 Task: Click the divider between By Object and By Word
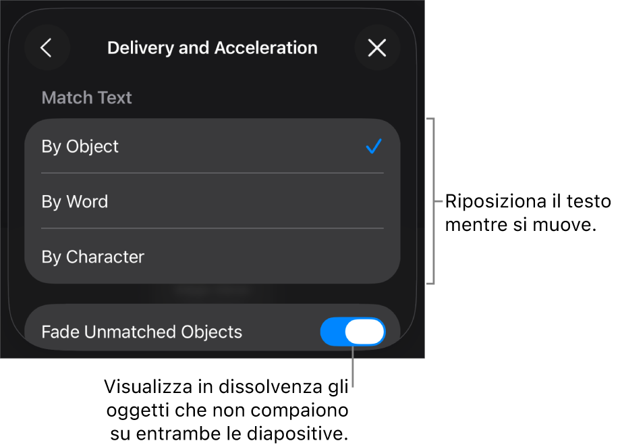213,173
